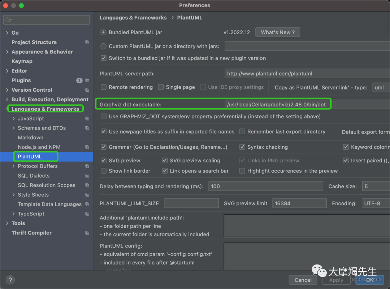Click project-level icon next to Version Control
The image size is (390, 289).
click(87, 90)
